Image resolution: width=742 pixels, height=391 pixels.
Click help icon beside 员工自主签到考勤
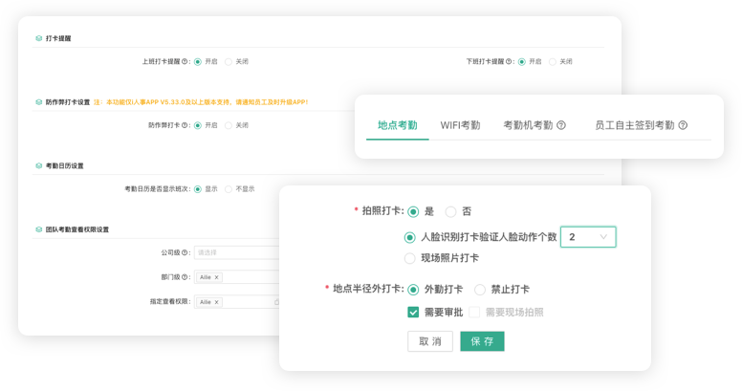683,125
